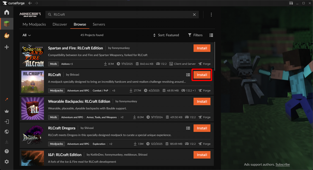
Task: Install Wearable Backpacks: RLCraft Edition
Action: coord(202,101)
